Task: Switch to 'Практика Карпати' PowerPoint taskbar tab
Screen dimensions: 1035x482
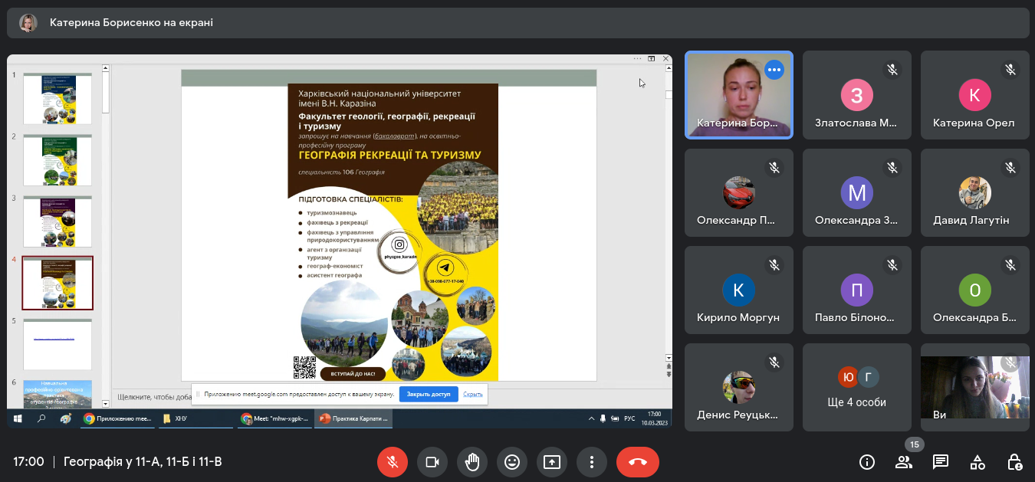Action: tap(354, 419)
